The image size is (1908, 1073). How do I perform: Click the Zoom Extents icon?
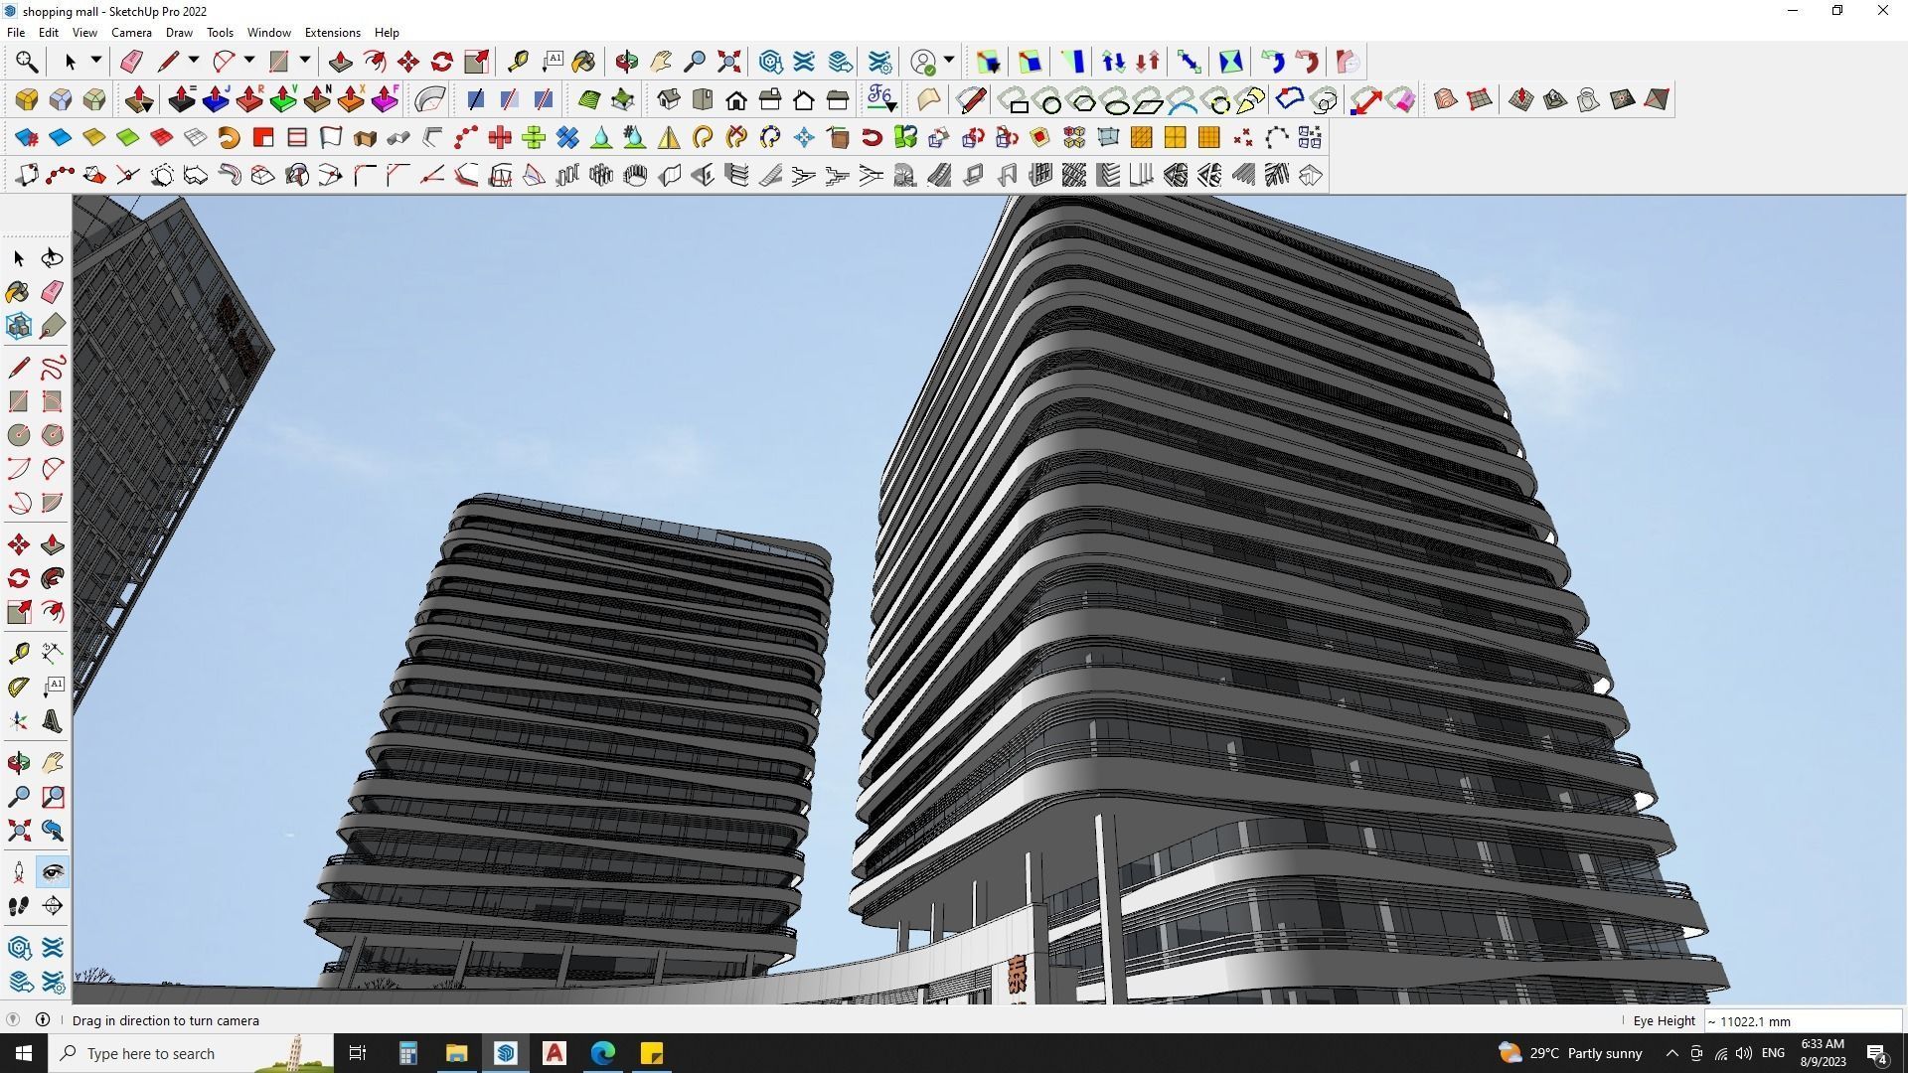(729, 62)
